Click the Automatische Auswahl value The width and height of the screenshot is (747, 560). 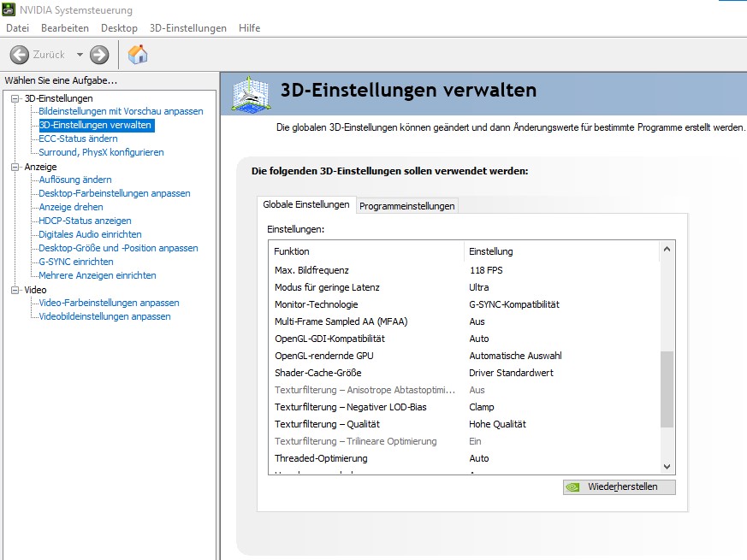tap(515, 357)
